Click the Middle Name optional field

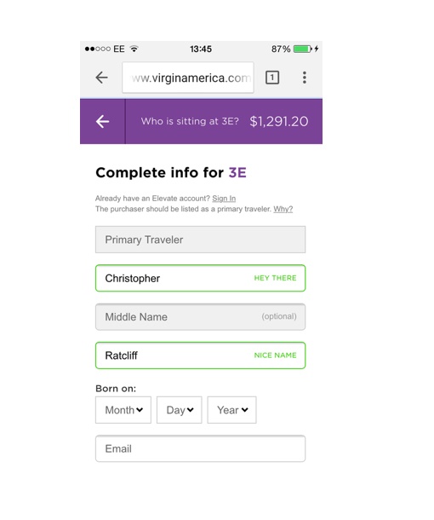click(x=200, y=317)
